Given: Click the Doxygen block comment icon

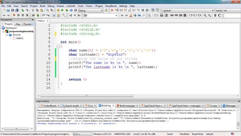Looking at the screenshot, I should 44,15.
